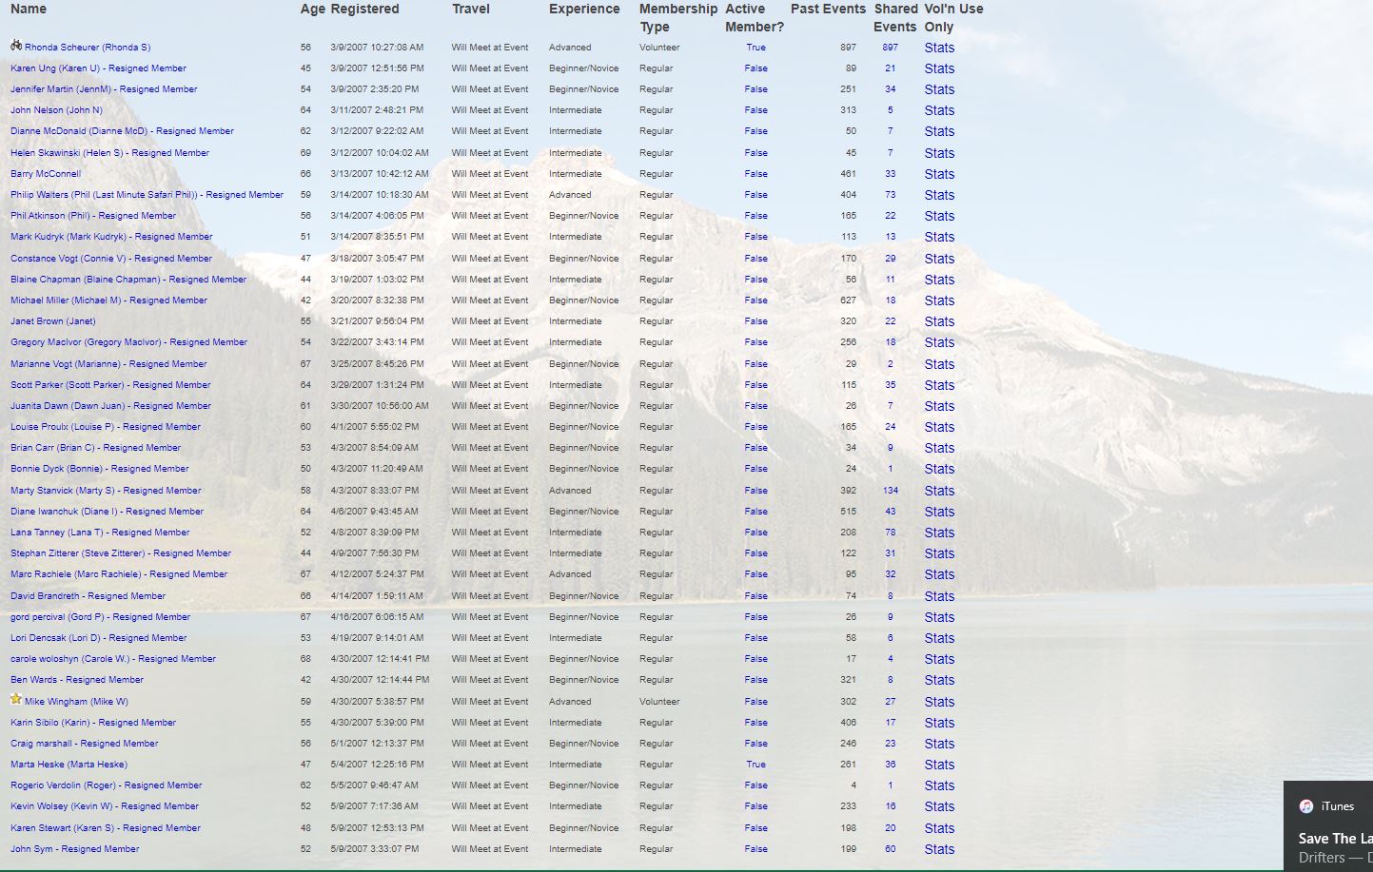This screenshot has height=872, width=1373.
Task: Click Volunteer membership type for Mike Wingham
Action: pyautogui.click(x=659, y=702)
